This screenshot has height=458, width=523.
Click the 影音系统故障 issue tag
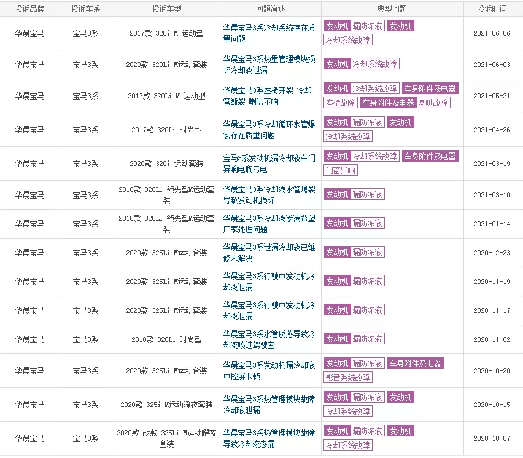coord(348,377)
